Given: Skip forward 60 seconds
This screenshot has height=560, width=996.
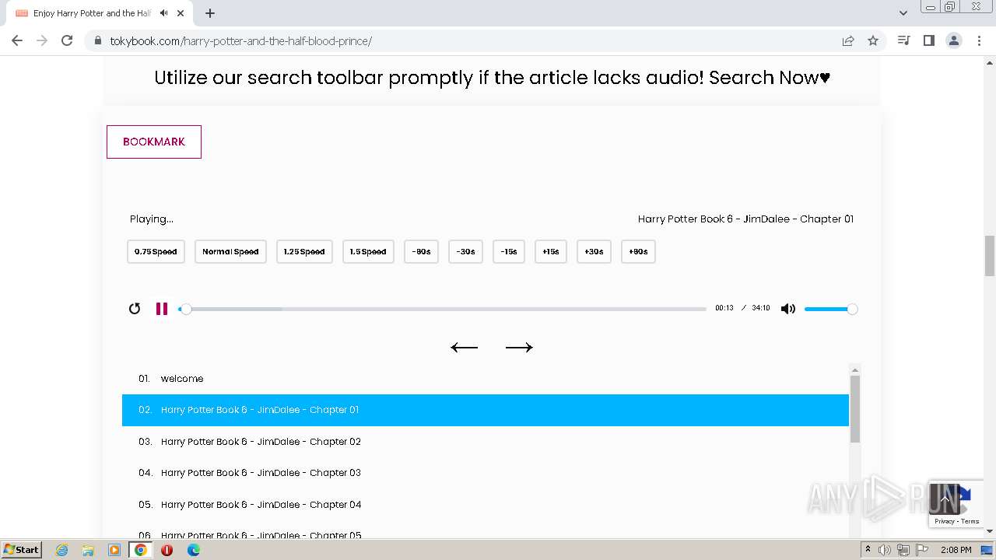Looking at the screenshot, I should click(638, 252).
